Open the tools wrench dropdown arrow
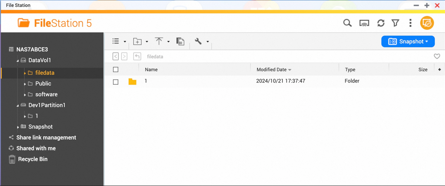The image size is (445, 186). 208,42
